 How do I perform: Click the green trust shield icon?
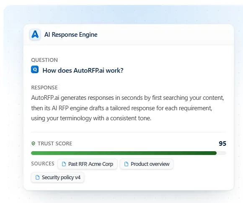[x=34, y=144]
